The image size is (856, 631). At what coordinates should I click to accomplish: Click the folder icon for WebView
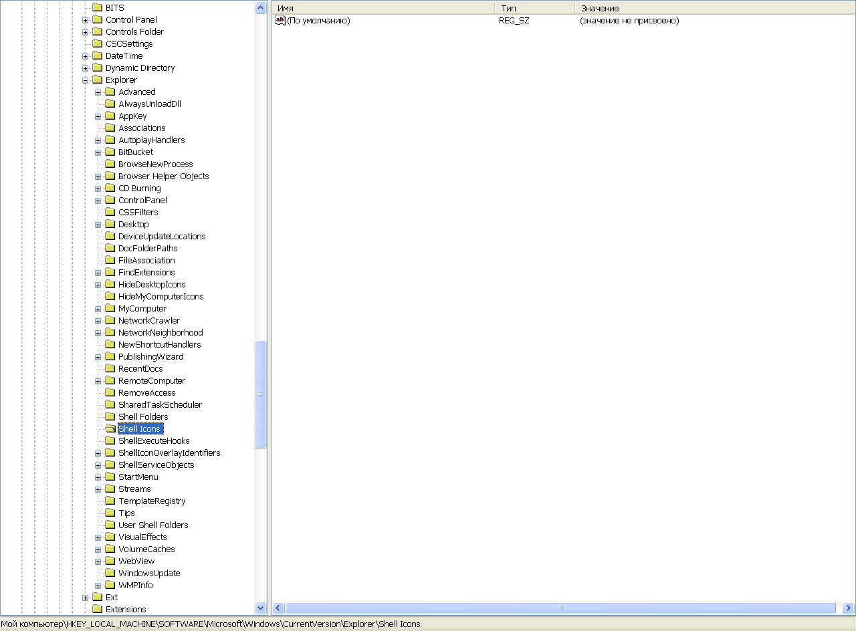110,561
